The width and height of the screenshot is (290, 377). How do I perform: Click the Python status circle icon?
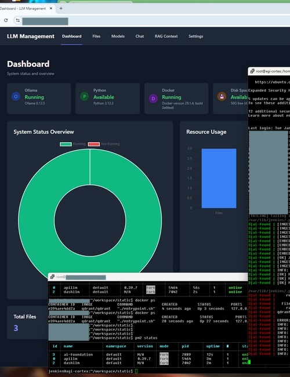(85, 96)
